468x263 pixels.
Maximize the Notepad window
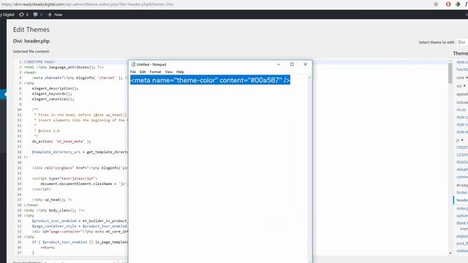click(292, 64)
